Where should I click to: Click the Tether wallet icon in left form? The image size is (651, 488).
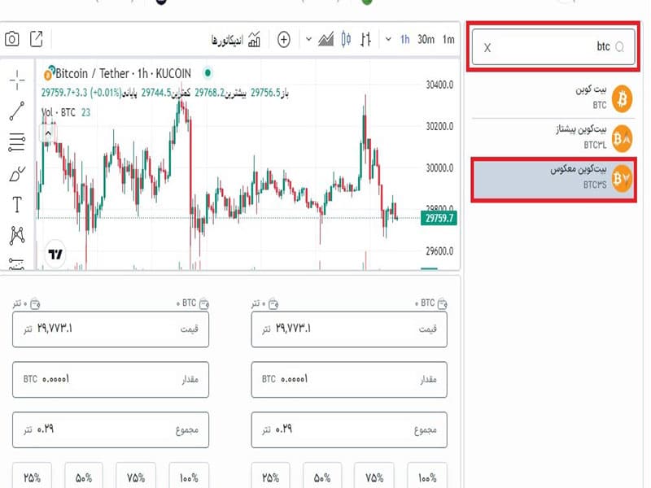[35, 304]
